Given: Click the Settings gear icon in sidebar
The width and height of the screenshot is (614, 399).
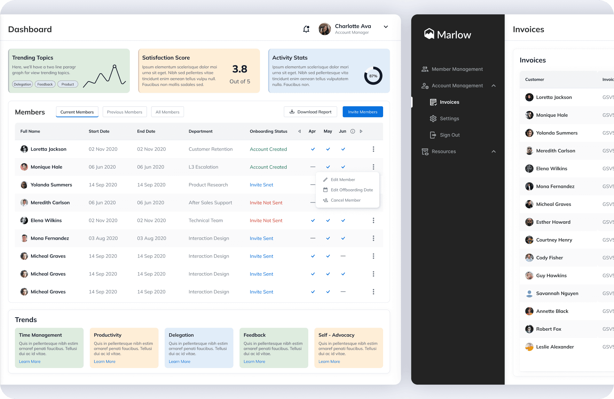Looking at the screenshot, I should [x=433, y=119].
